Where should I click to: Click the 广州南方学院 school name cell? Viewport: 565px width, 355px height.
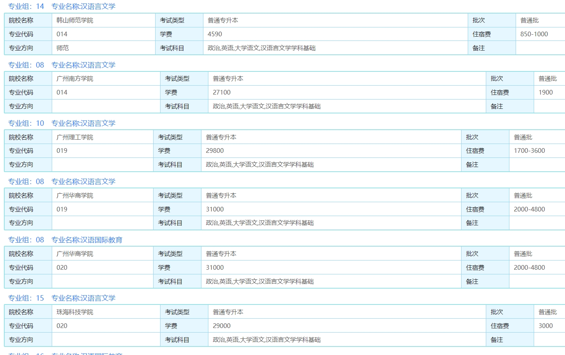coord(106,79)
